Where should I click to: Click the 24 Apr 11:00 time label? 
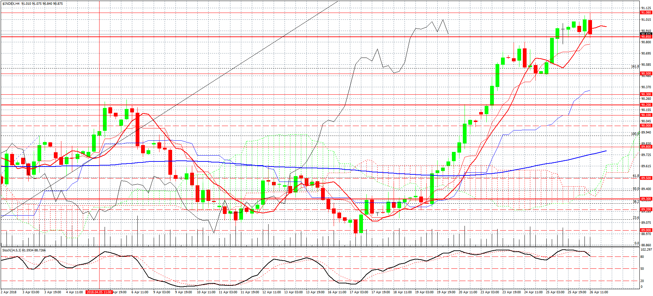pos(533,292)
